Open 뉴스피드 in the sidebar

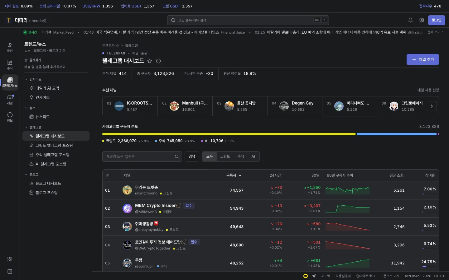(x=56, y=117)
